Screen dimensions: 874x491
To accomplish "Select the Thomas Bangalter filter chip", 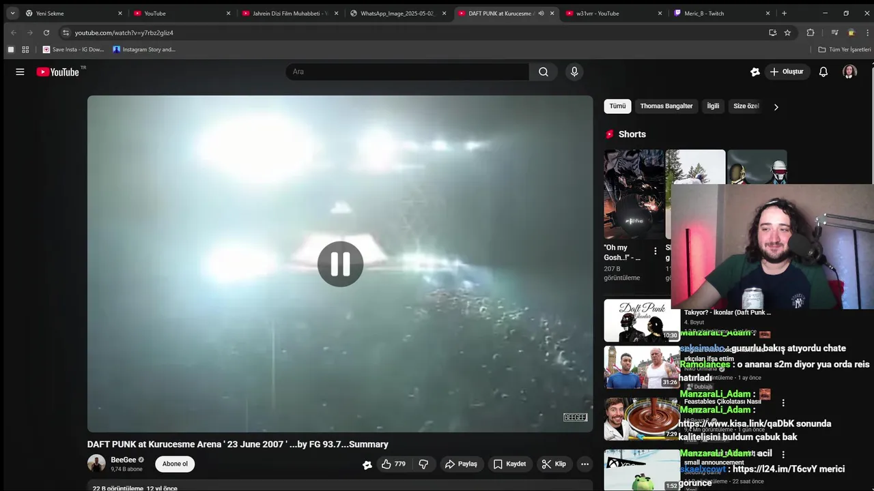I will point(666,106).
